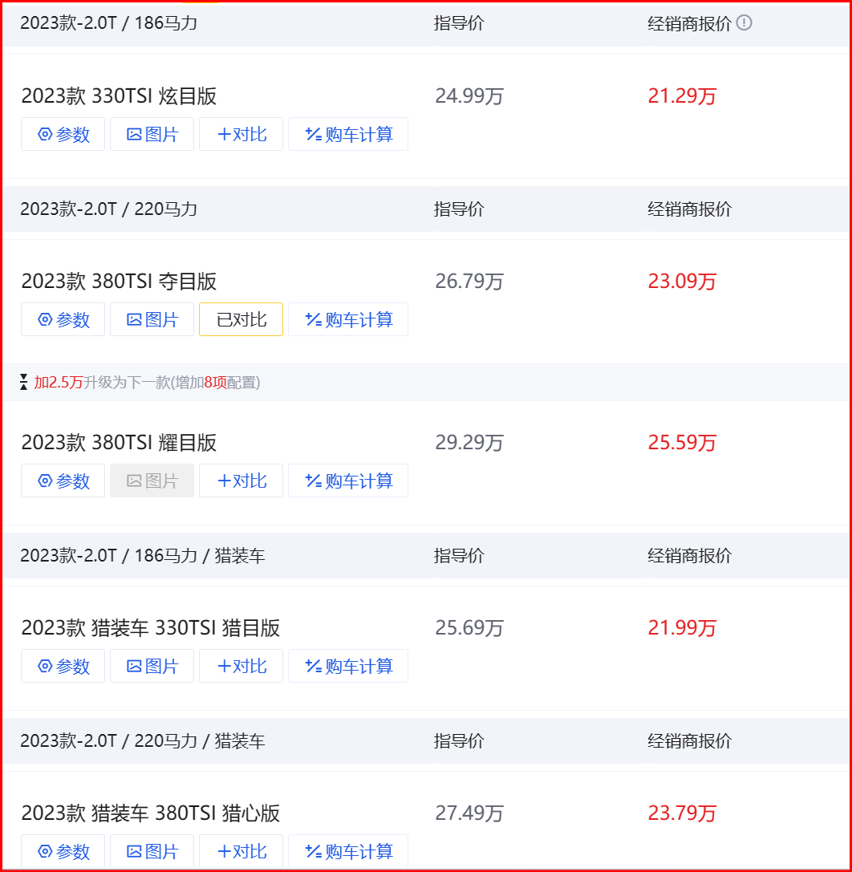Open 参数 for 330TSI 炫目版
The height and width of the screenshot is (872, 852).
point(63,134)
